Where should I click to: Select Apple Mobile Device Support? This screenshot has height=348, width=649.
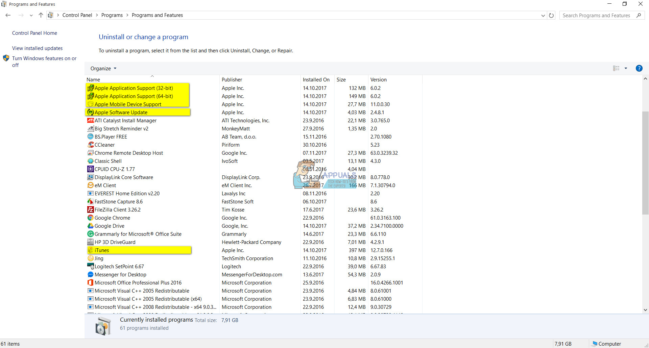[128, 104]
